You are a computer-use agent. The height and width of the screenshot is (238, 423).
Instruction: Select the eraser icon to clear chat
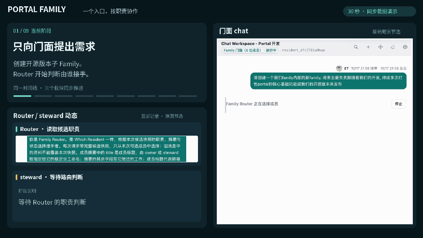[393, 47]
